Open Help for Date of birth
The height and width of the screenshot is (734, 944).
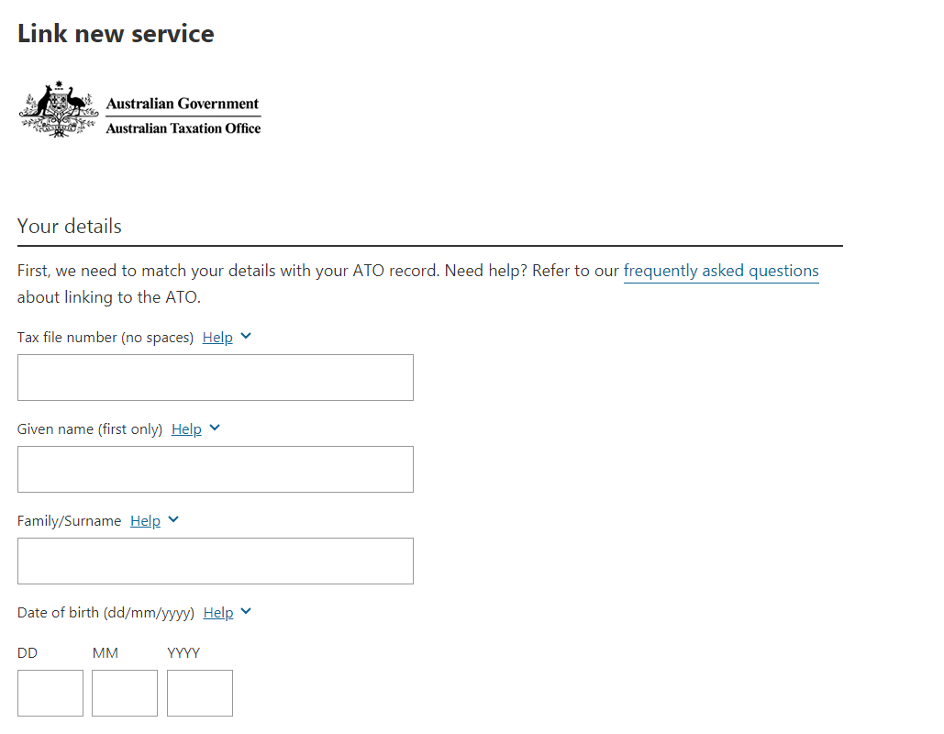click(218, 612)
